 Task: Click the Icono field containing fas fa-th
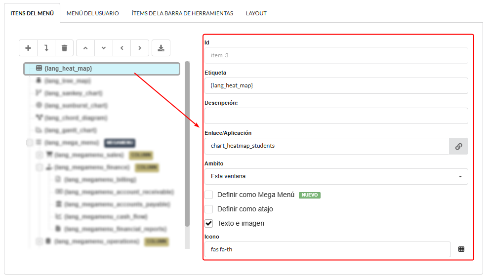(x=327, y=249)
